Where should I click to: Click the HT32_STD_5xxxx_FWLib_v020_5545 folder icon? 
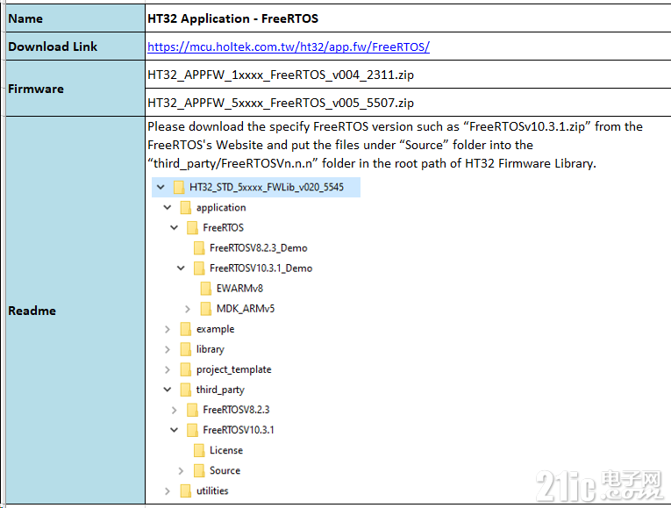coord(179,187)
